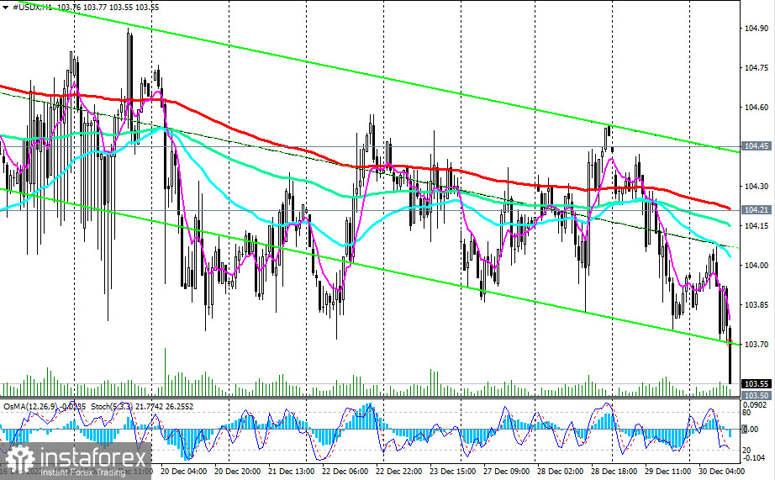Open the chart menu triangle beside #USDX
This screenshot has height=480, width=775.
coord(5,8)
